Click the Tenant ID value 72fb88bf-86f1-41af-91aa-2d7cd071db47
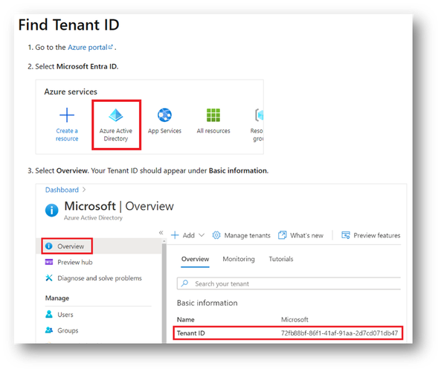The width and height of the screenshot is (441, 372). 339,333
